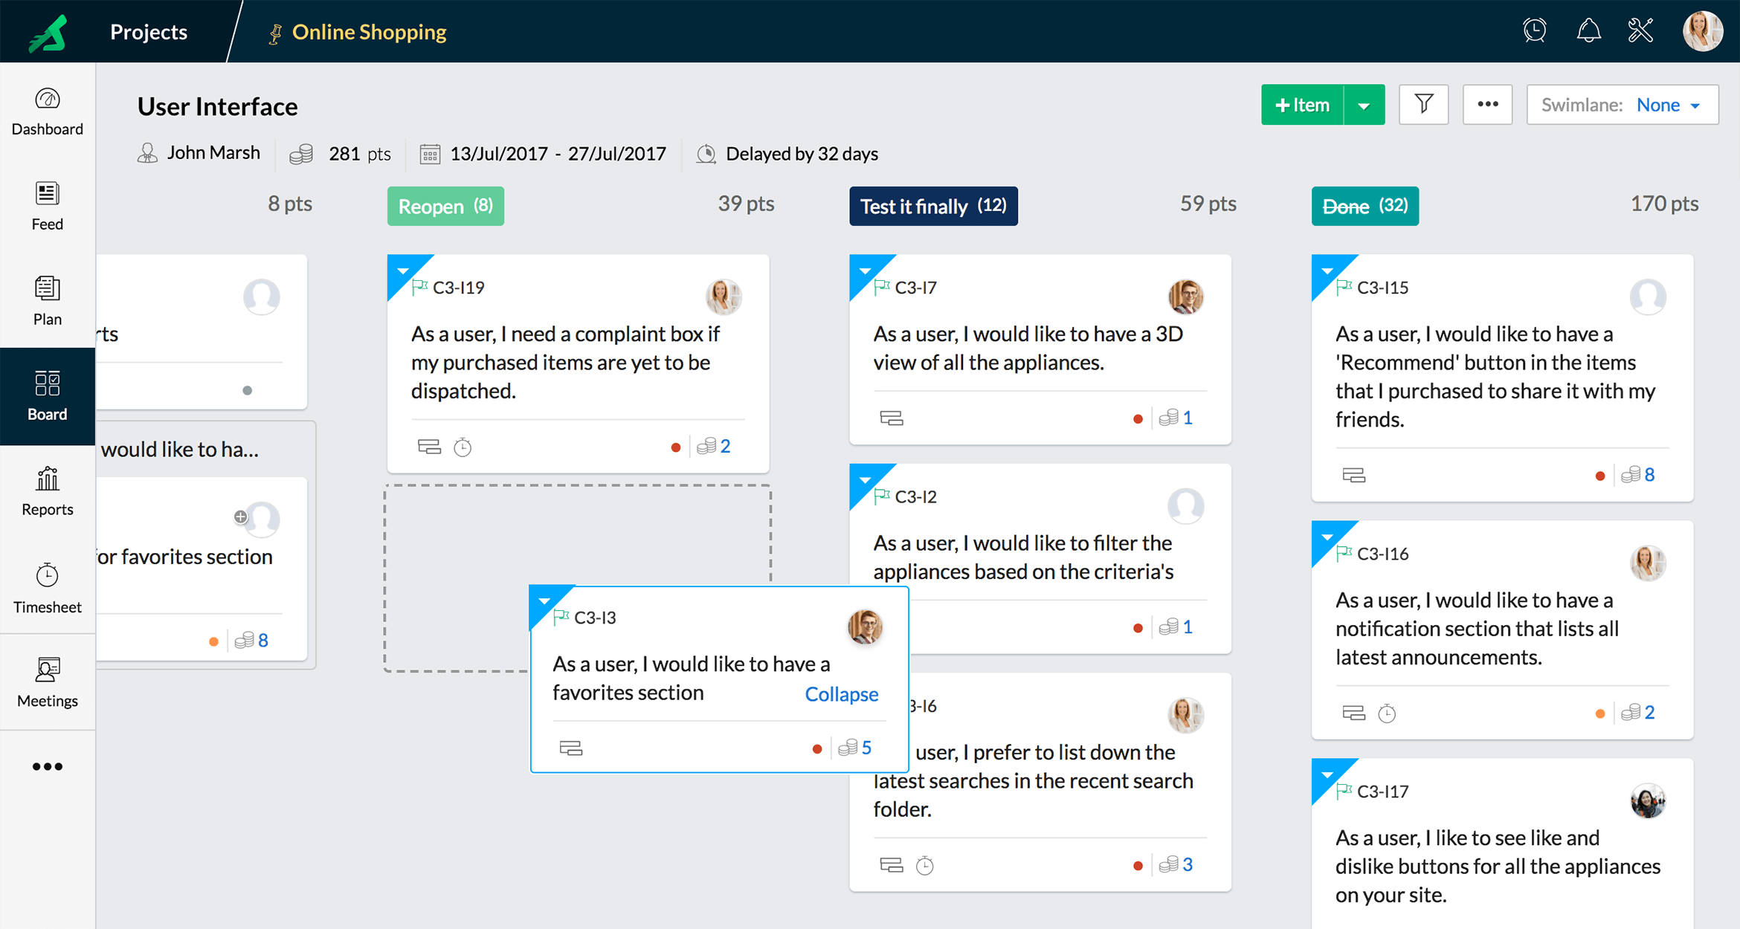Viewport: 1740px width, 929px height.
Task: Click orange priority dot on card C3-I16
Action: pos(1600,713)
